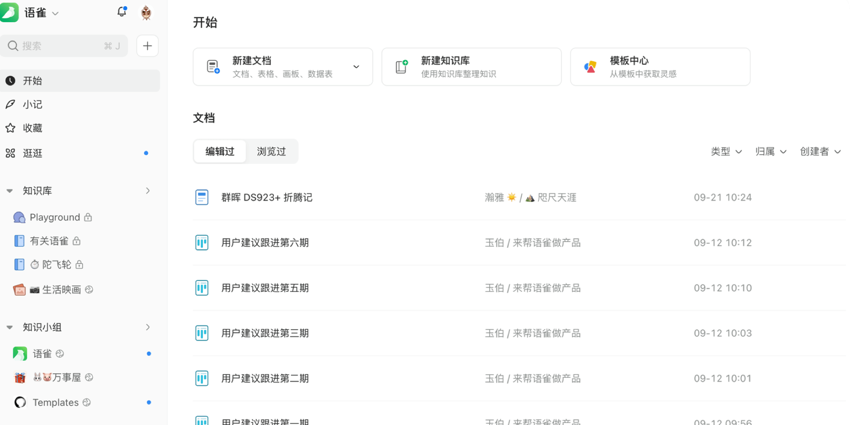Open document 用户建议跟进第六期
Viewport: 850px width, 425px height.
pos(265,243)
